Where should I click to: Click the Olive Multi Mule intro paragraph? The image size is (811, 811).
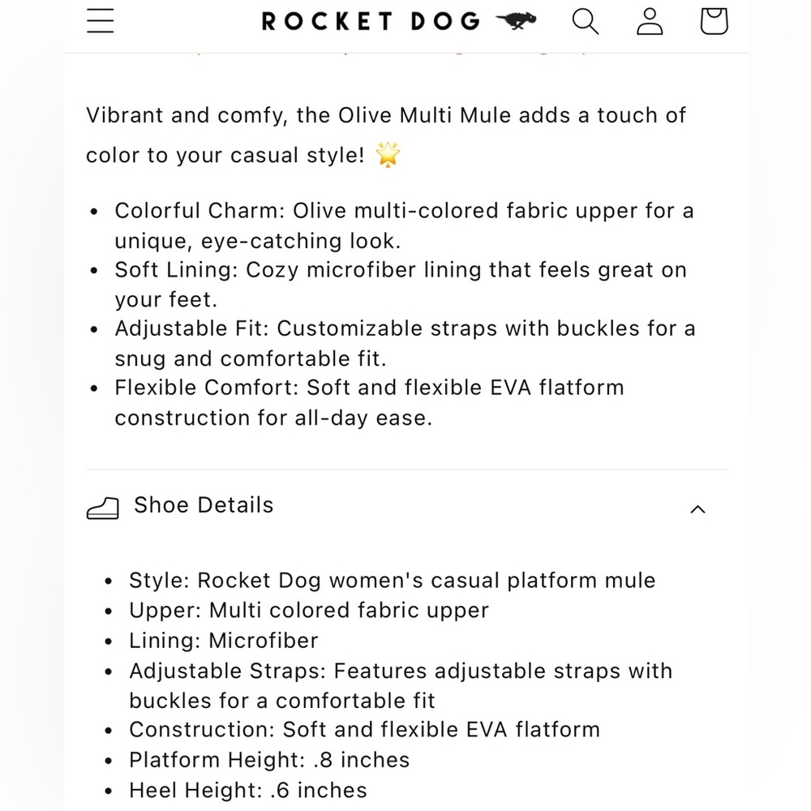pyautogui.click(x=386, y=135)
